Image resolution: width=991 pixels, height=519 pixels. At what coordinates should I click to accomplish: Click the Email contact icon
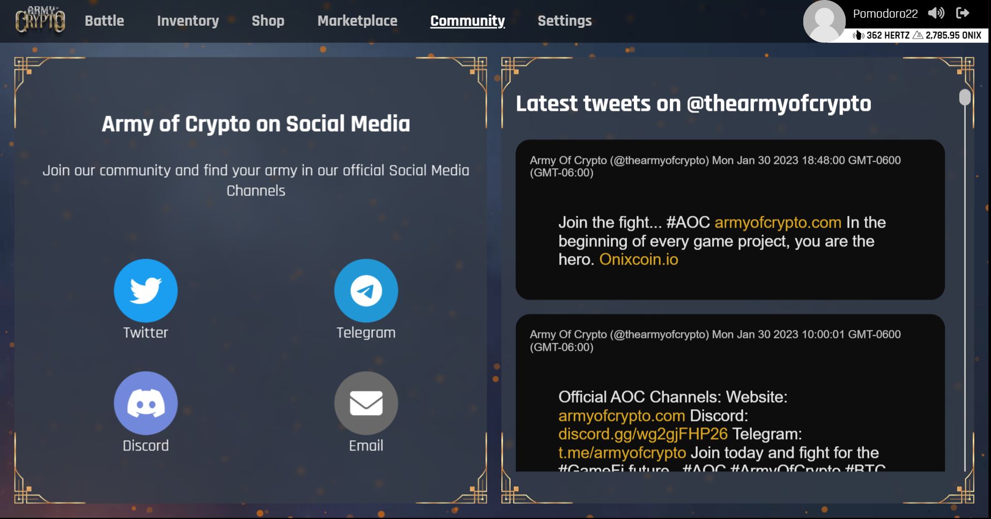coord(366,403)
